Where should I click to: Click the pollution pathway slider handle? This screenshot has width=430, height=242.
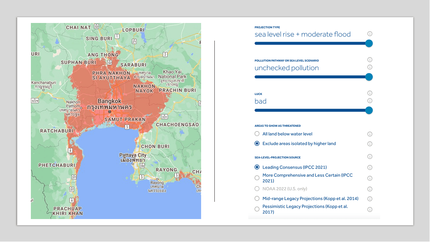coord(369,77)
